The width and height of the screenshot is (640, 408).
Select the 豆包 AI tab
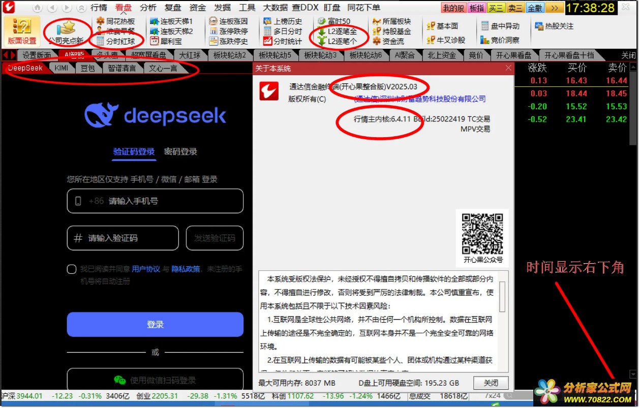tap(88, 68)
